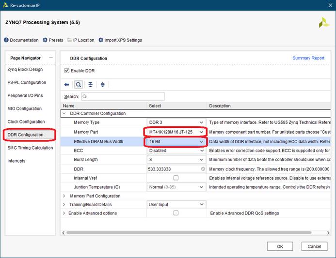
Task: Check Enable Advanced options checkbox
Action: coord(176,213)
